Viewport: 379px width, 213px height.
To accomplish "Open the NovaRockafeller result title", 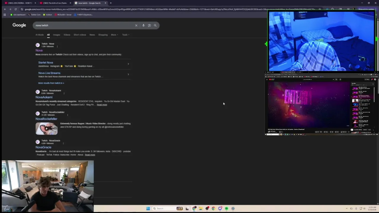I will tap(46, 119).
